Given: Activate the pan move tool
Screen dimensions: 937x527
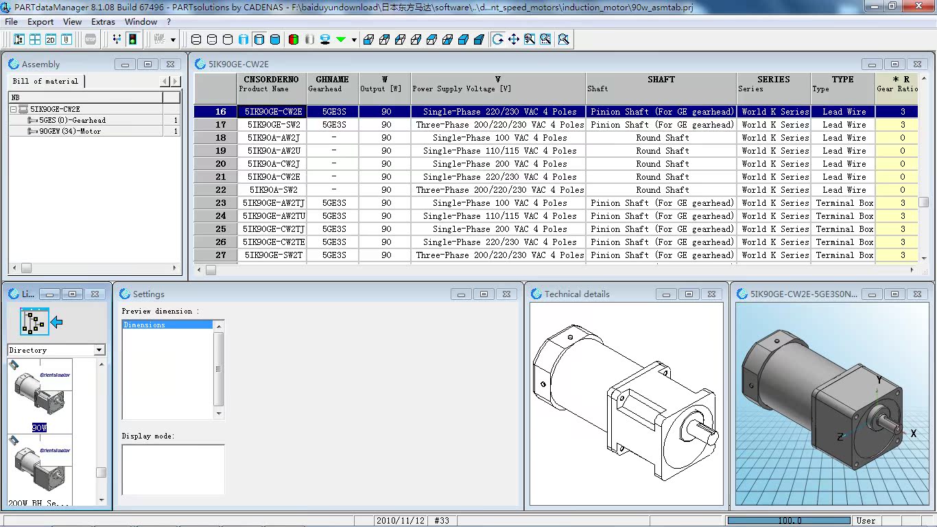Looking at the screenshot, I should 514,40.
